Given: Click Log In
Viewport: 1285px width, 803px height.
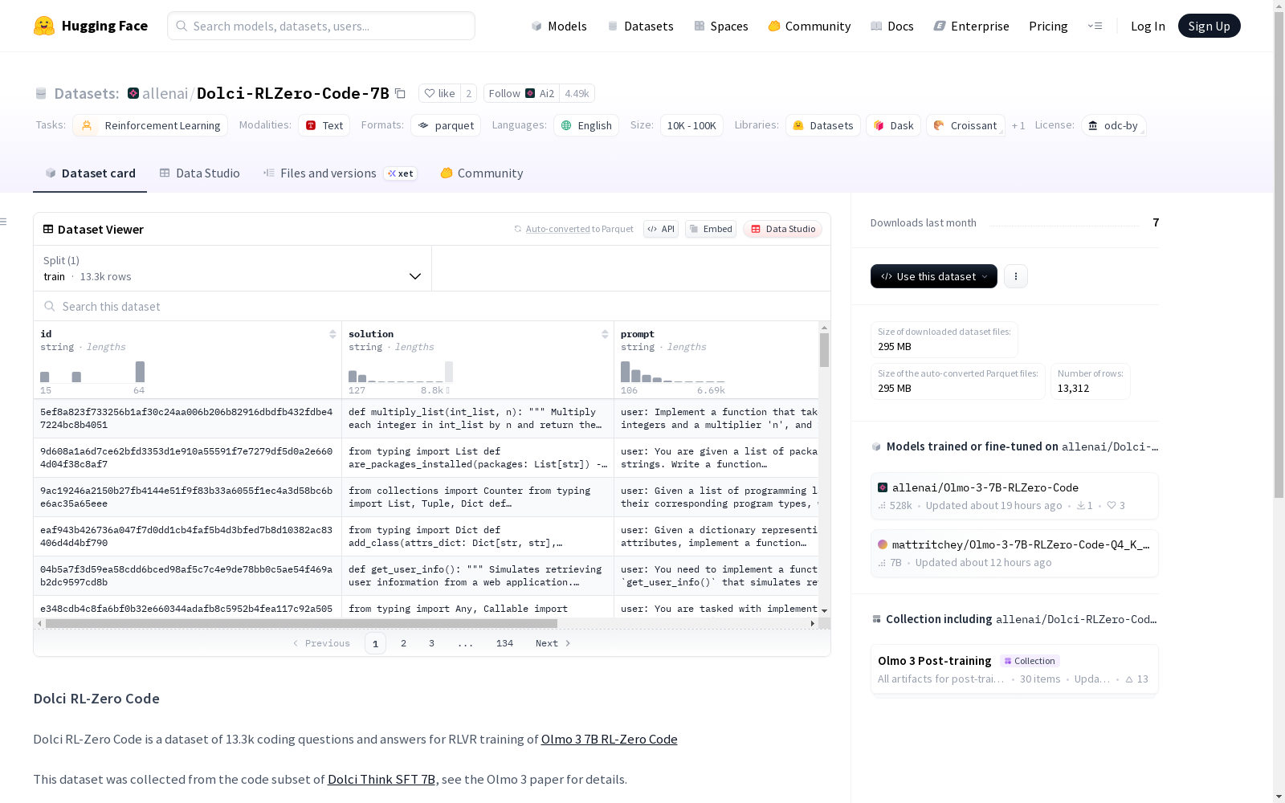Looking at the screenshot, I should click(1148, 26).
